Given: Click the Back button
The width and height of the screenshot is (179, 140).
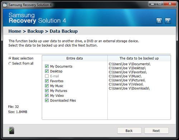Looking at the screenshot, I should (129, 131).
